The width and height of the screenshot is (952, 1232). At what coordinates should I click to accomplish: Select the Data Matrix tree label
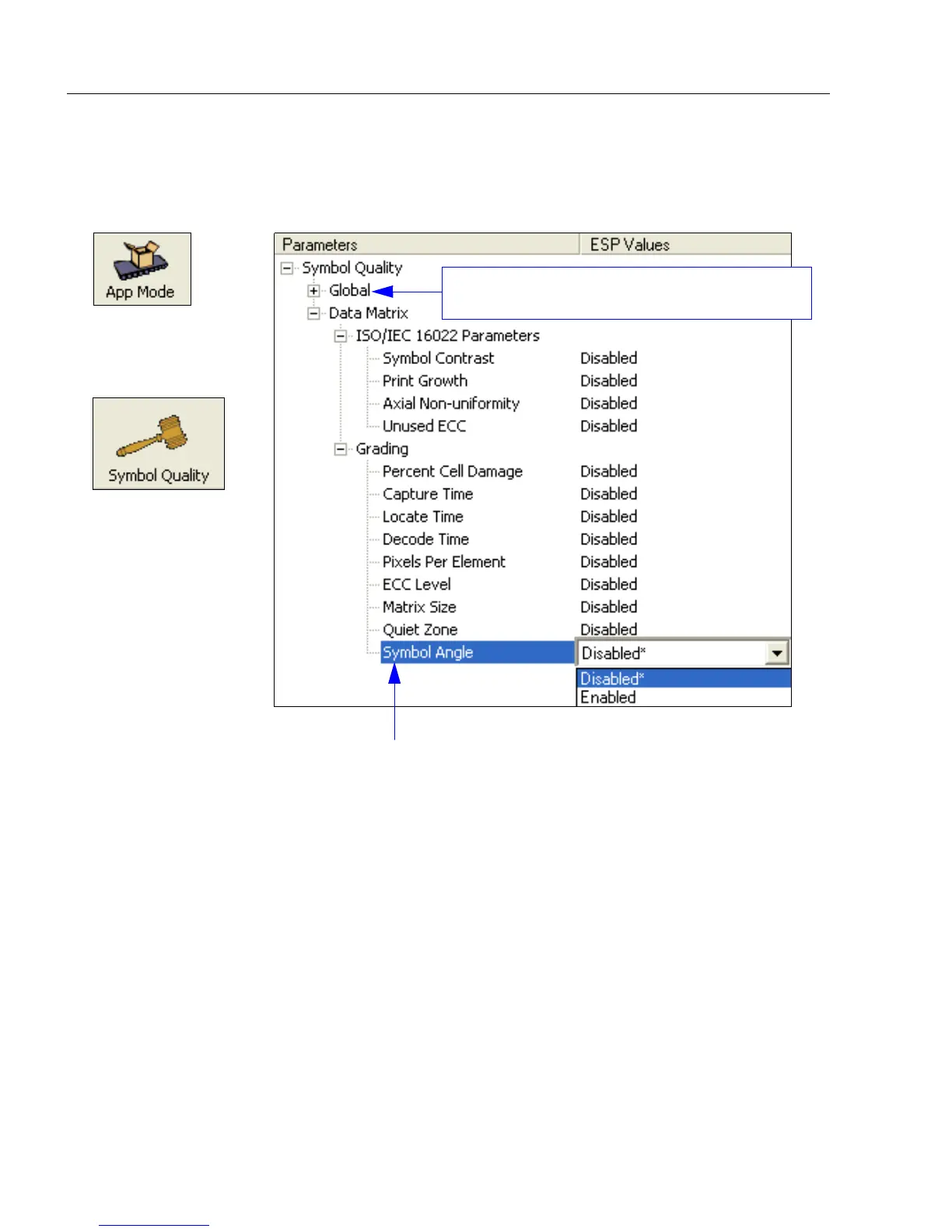(x=368, y=313)
